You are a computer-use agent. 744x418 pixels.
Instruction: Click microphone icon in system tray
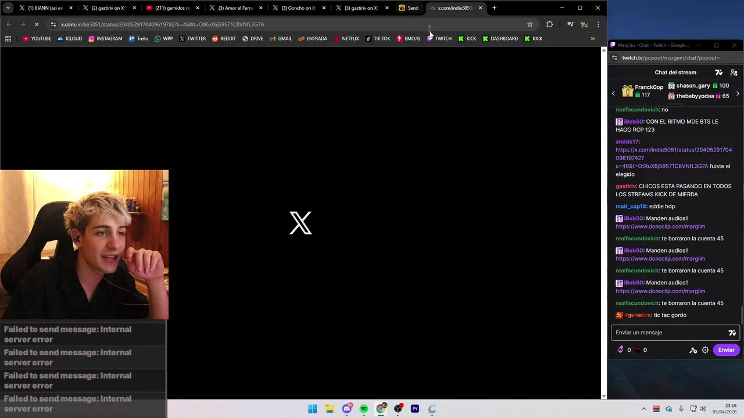tap(681, 409)
